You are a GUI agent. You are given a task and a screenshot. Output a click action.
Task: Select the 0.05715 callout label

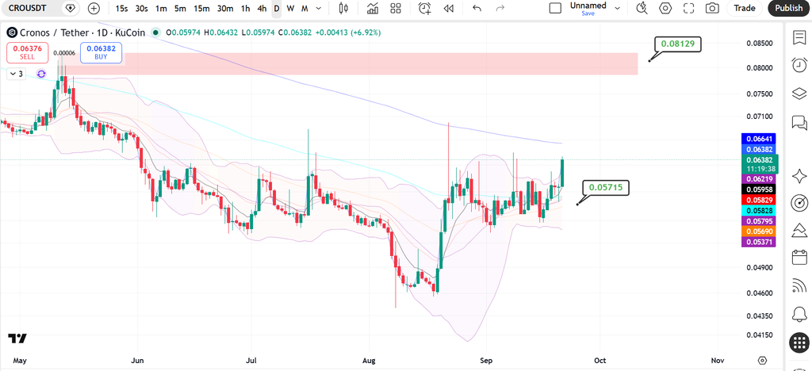click(x=606, y=187)
